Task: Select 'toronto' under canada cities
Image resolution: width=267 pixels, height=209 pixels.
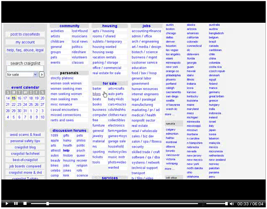Action: pos(170,151)
